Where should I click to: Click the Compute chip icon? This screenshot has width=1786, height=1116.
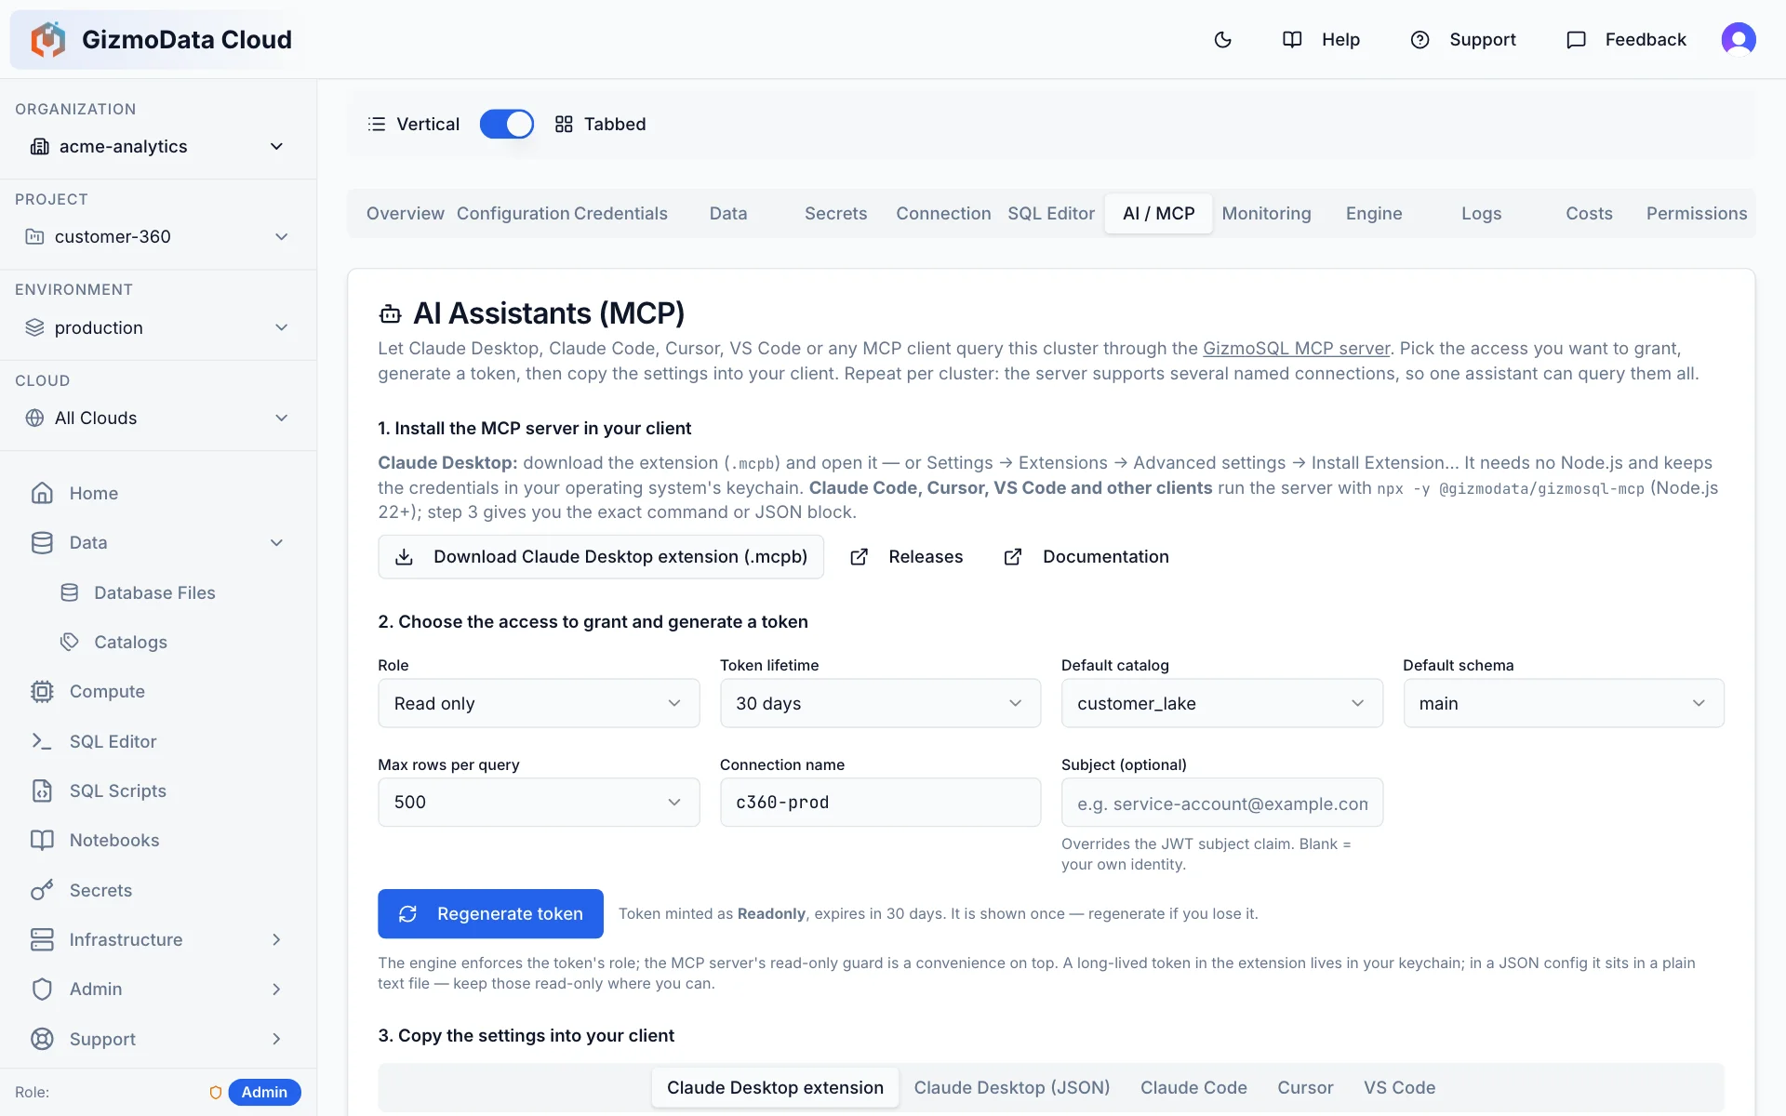(42, 691)
